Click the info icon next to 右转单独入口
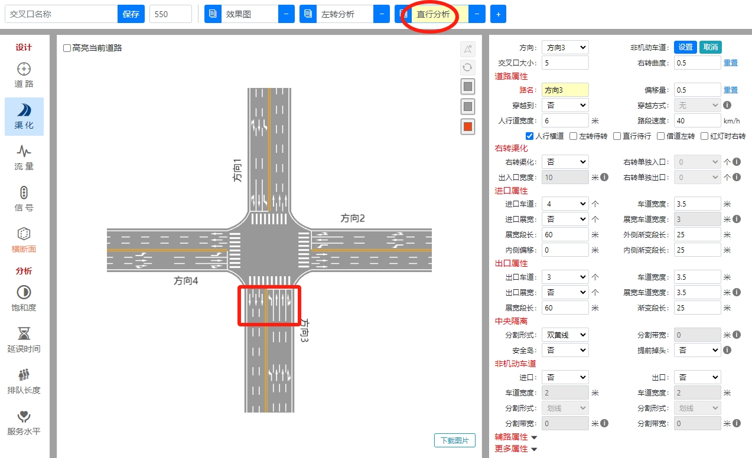The height and width of the screenshot is (458, 752). click(737, 162)
